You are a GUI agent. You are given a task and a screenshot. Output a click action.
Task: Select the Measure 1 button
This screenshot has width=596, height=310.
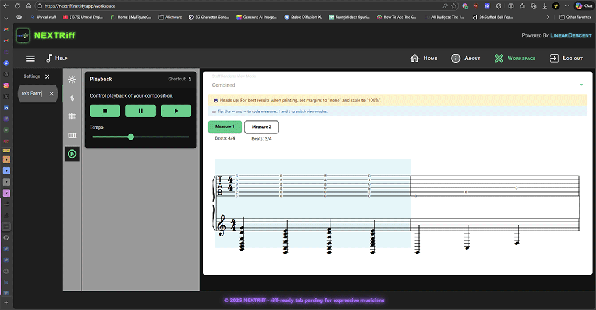tap(225, 127)
